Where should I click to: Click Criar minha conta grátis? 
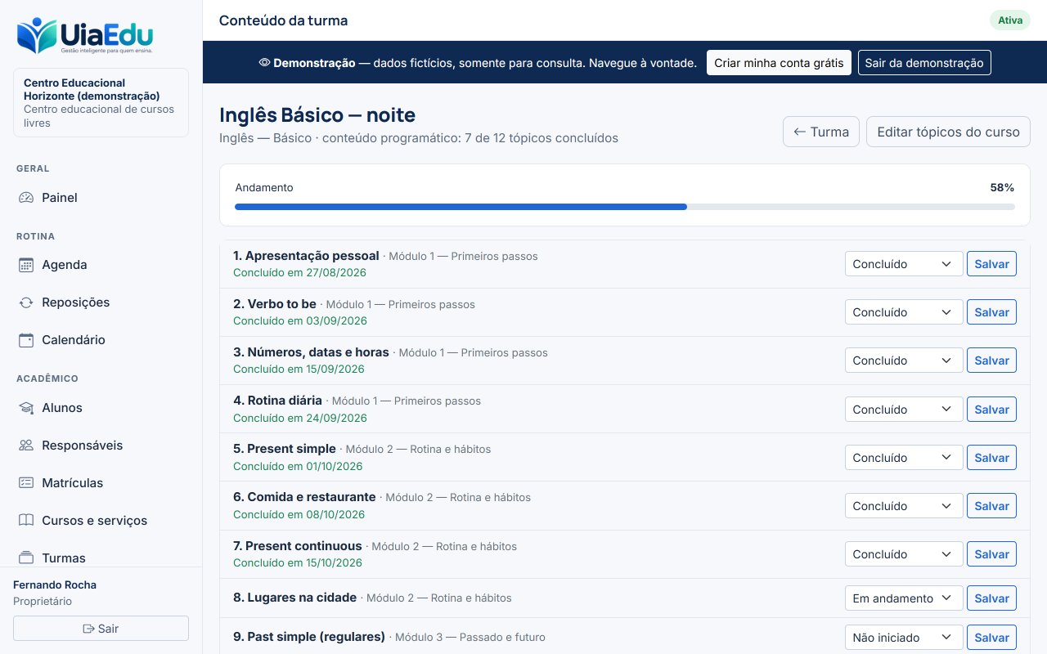779,63
